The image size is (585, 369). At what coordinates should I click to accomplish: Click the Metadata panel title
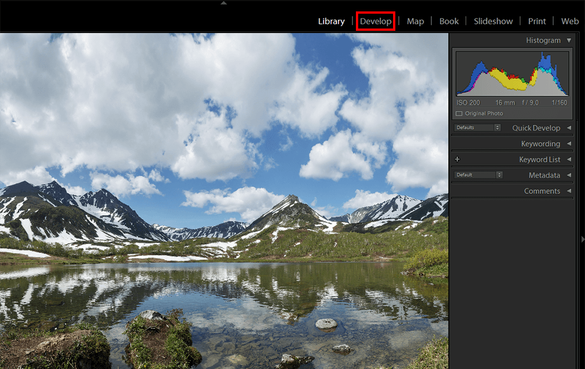(544, 175)
